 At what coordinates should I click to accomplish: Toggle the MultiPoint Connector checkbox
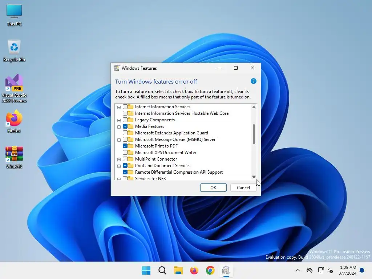[125, 159]
